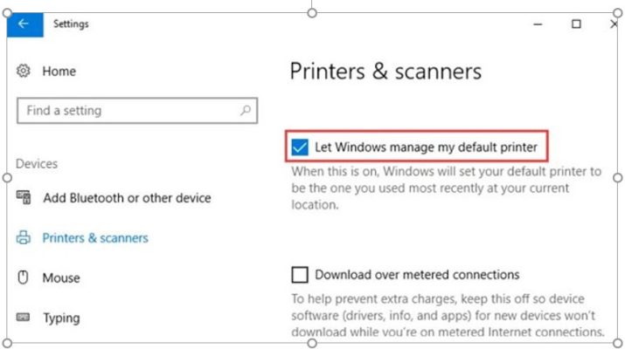Viewport: 625px width, 349px height.
Task: Click the Settings title text
Action: point(71,24)
